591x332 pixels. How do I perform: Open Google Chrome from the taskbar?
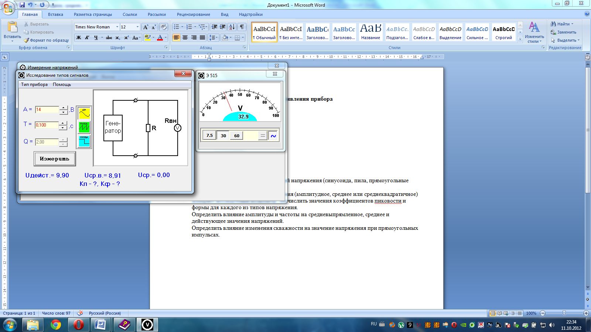point(56,325)
